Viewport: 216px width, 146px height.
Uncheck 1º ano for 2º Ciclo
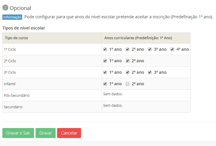(105, 61)
